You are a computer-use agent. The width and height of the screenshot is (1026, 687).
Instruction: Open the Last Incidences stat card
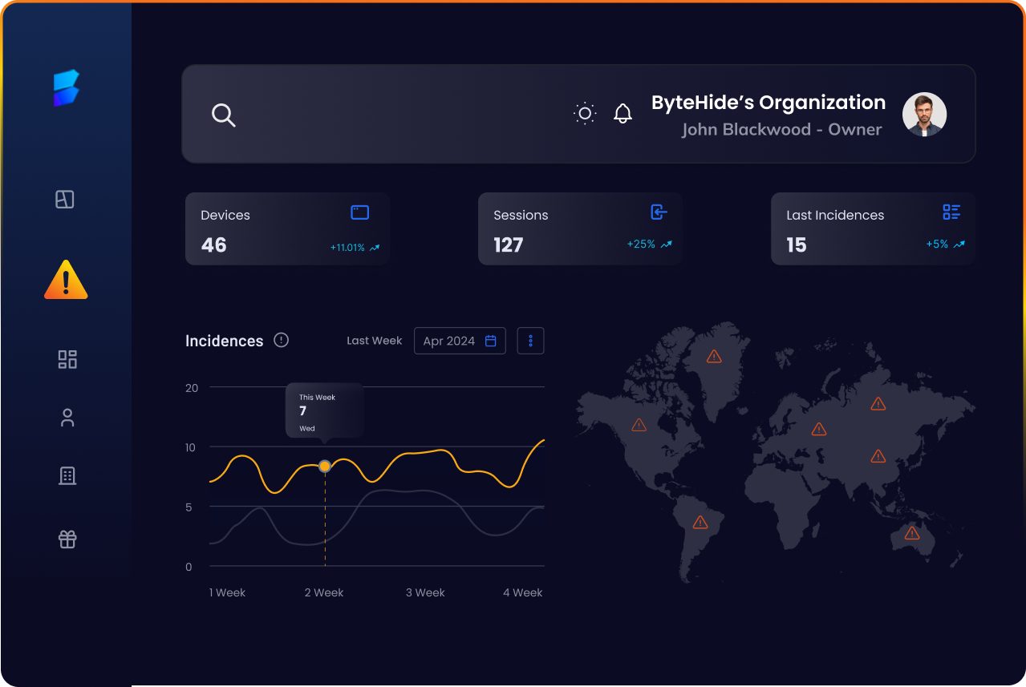point(873,229)
